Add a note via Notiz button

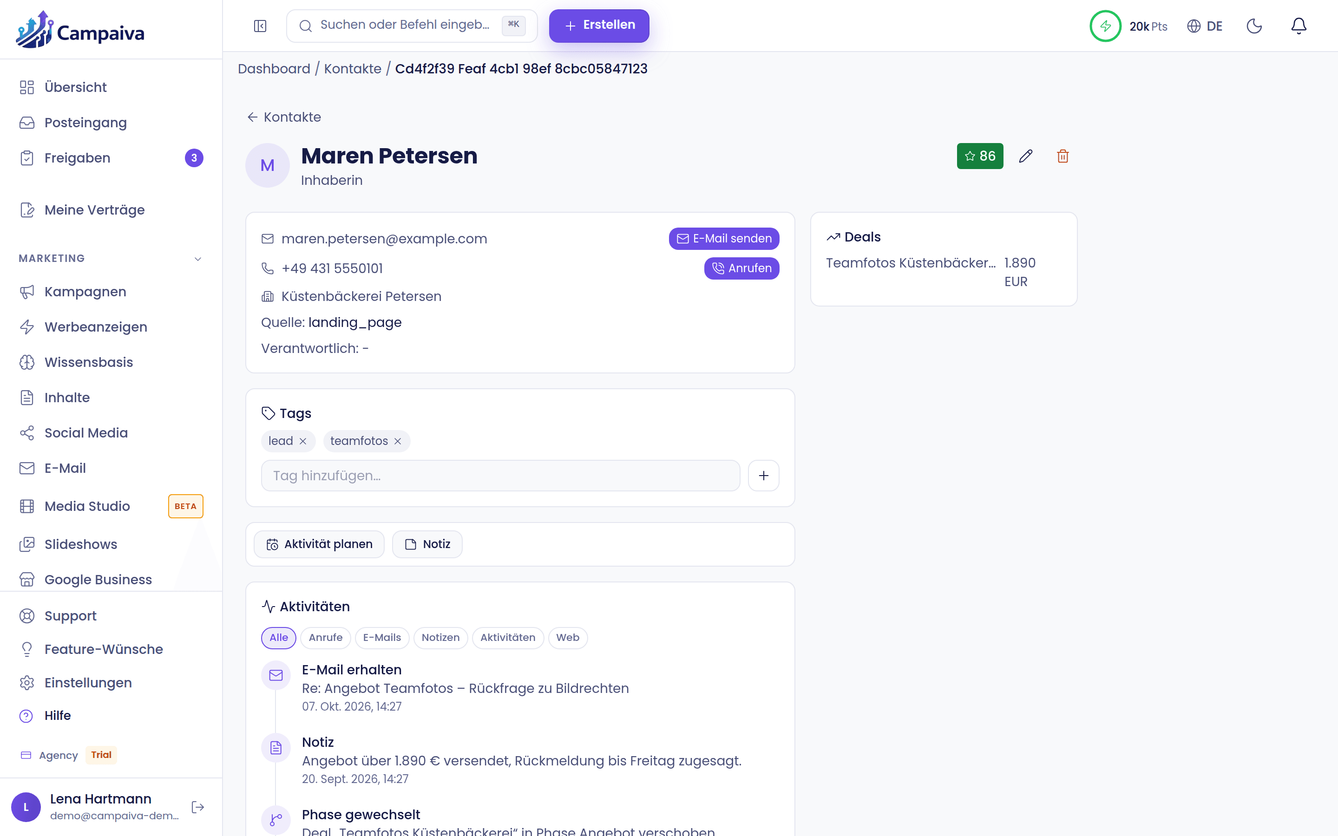pos(427,544)
